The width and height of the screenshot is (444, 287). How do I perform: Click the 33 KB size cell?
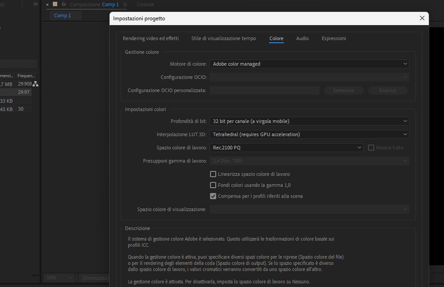6,101
